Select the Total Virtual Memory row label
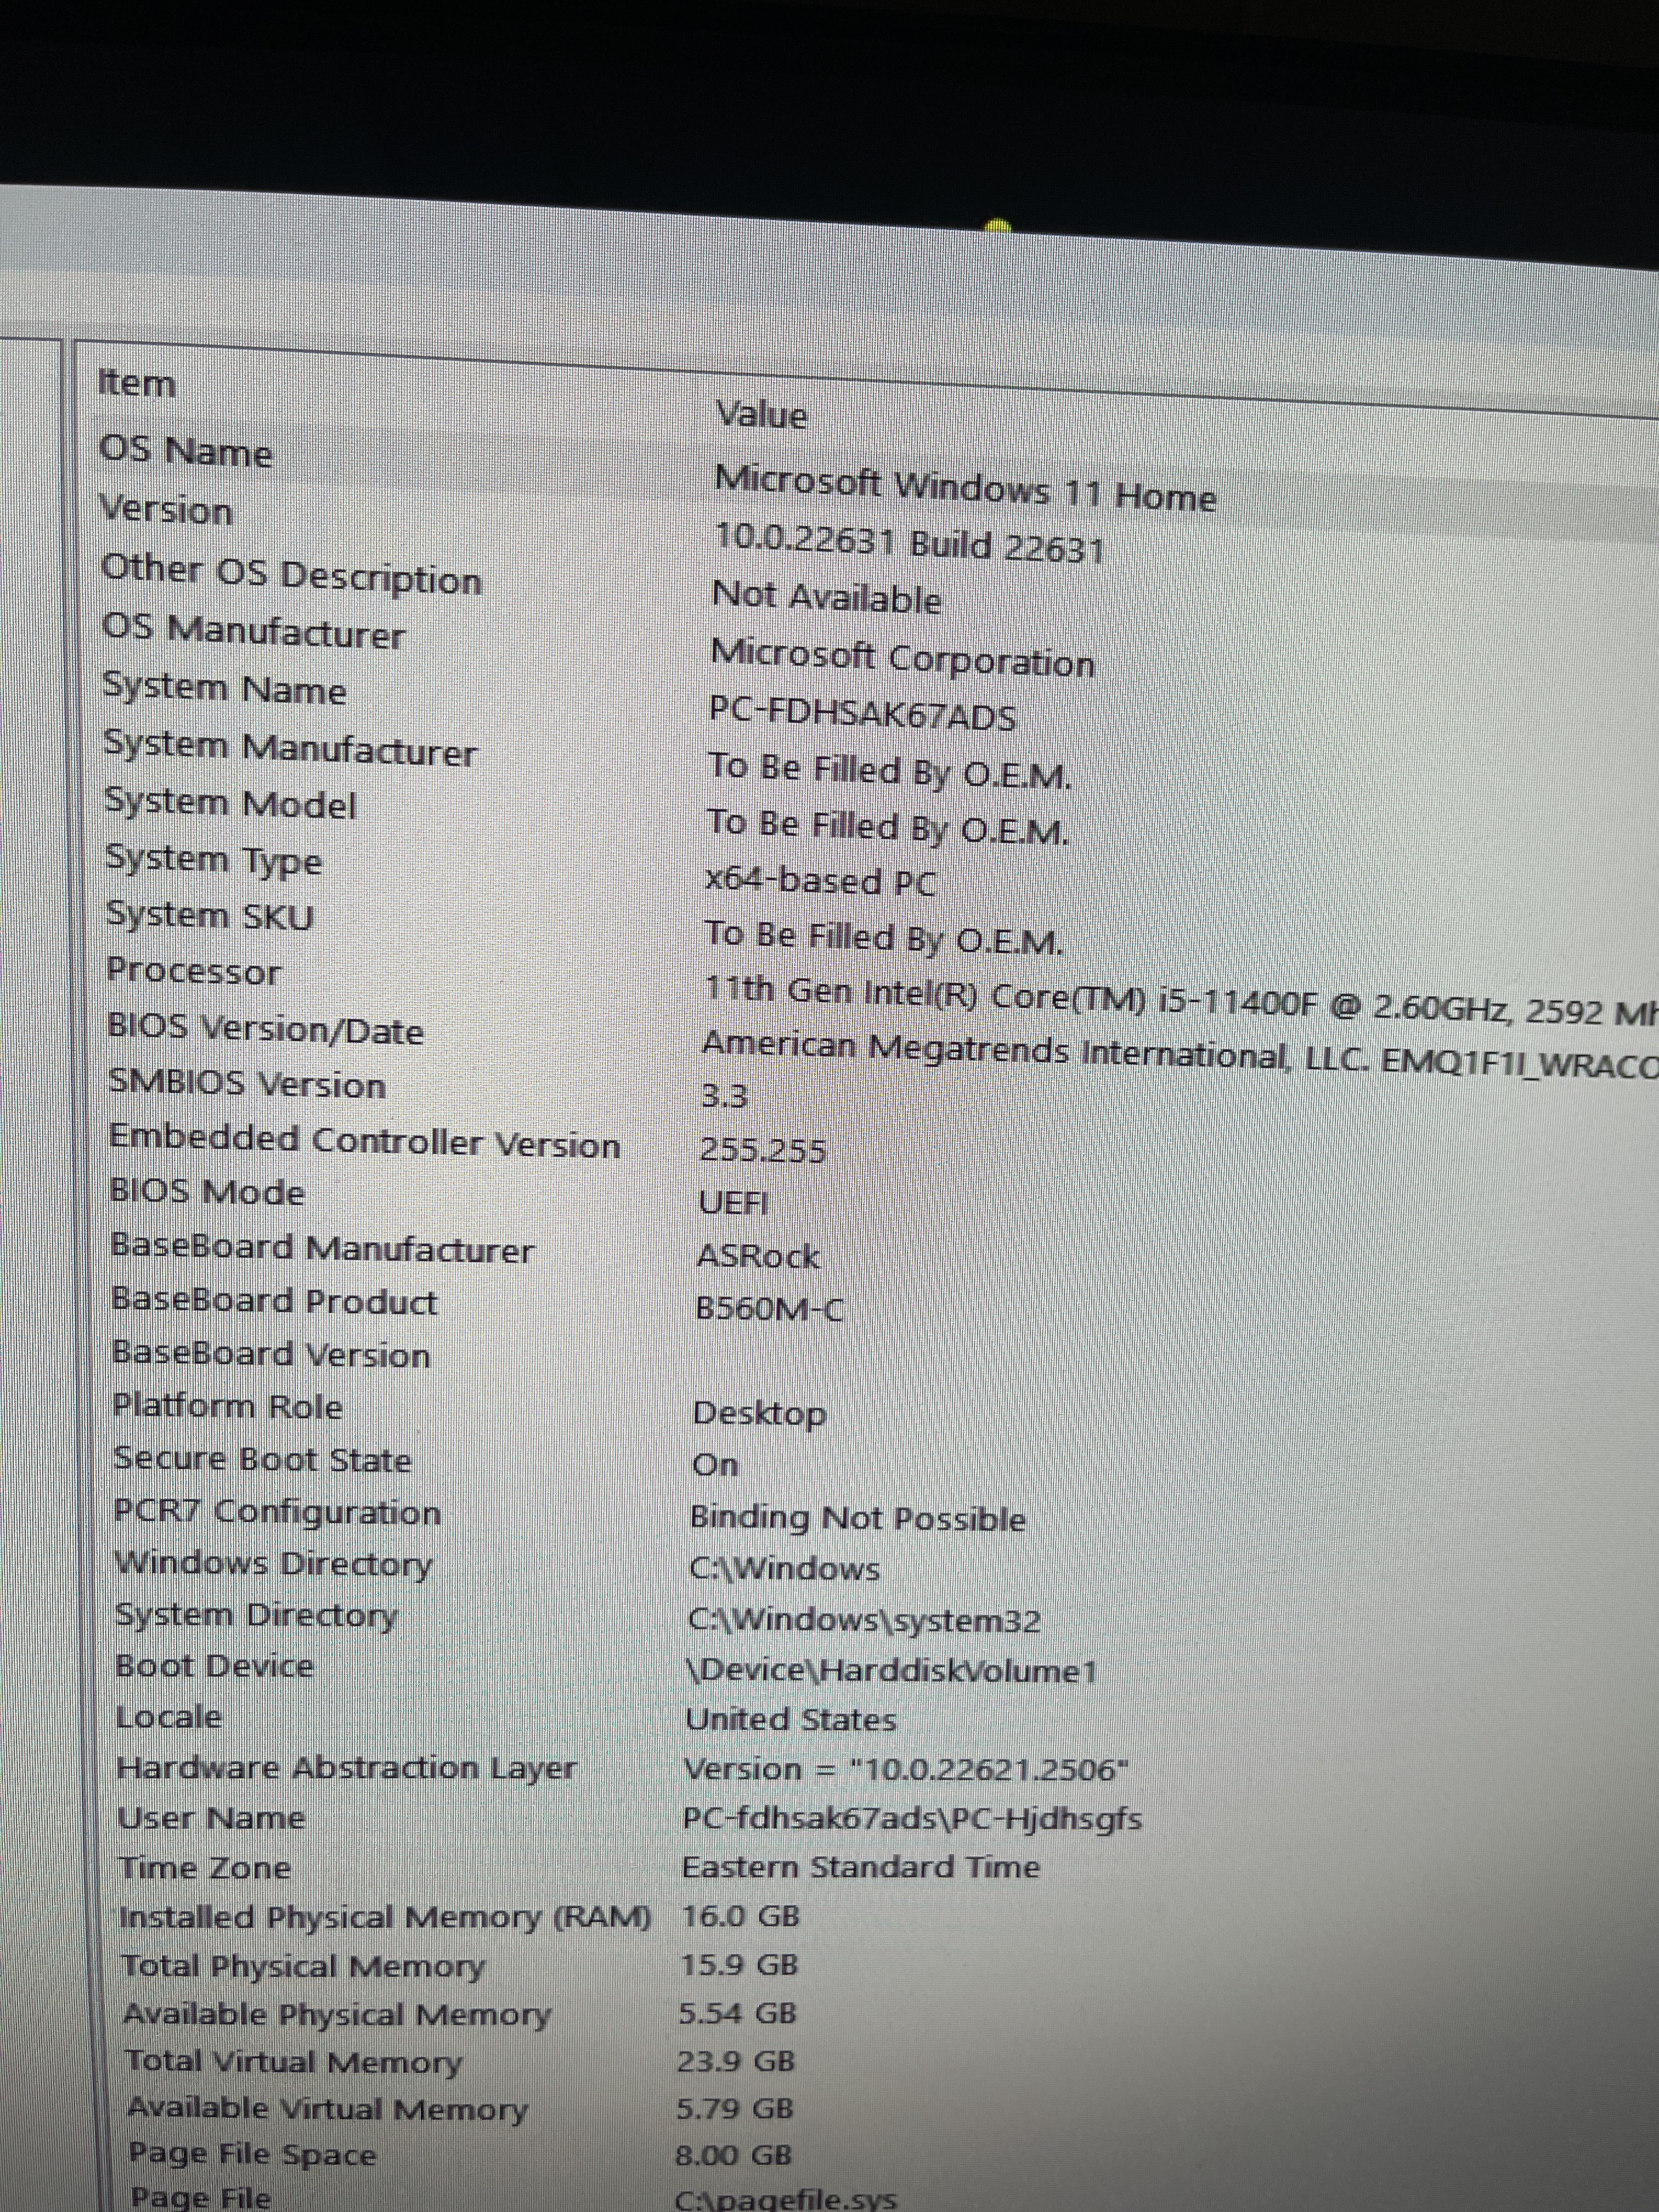The width and height of the screenshot is (1659, 2212). click(x=294, y=2062)
